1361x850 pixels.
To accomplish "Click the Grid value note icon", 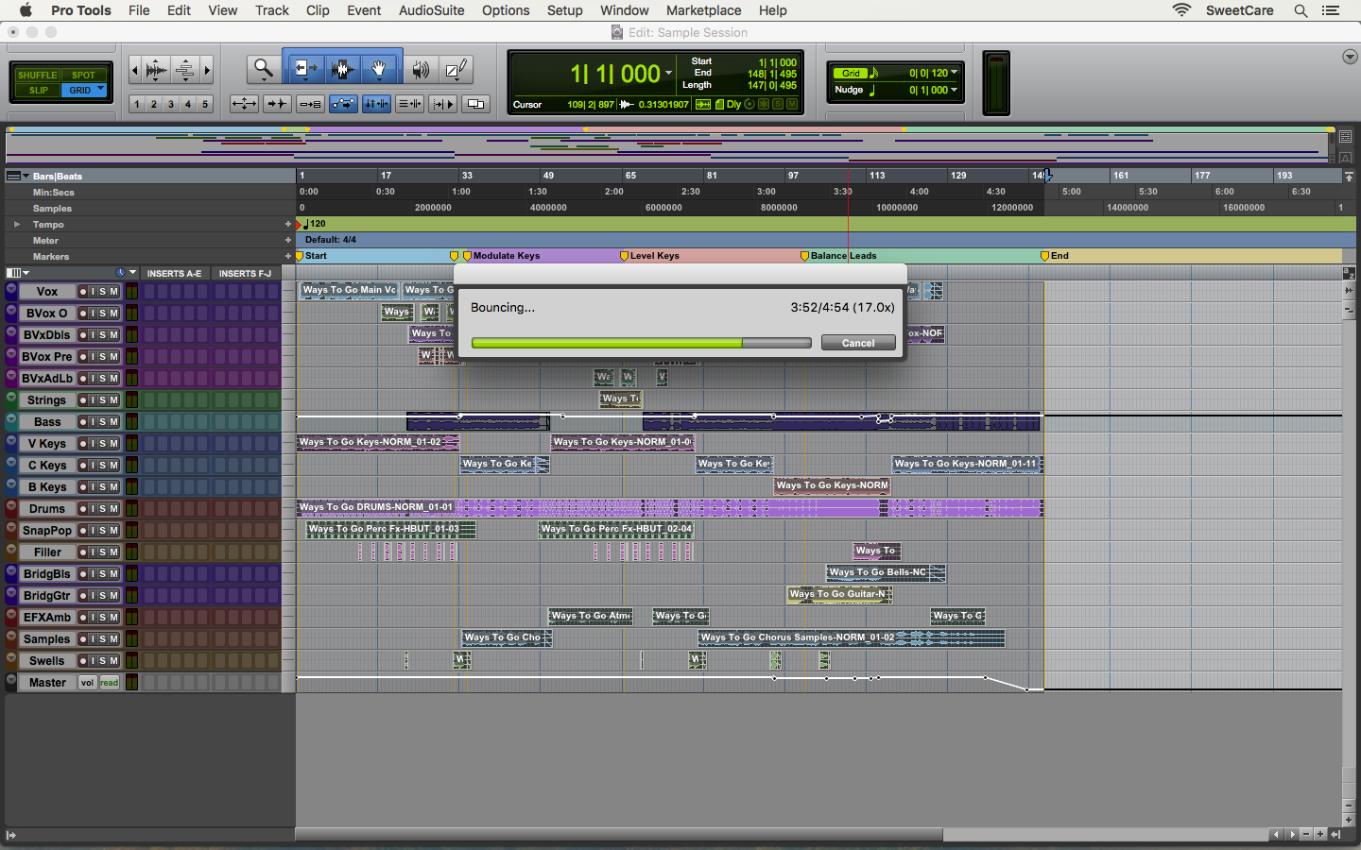I will [x=873, y=73].
